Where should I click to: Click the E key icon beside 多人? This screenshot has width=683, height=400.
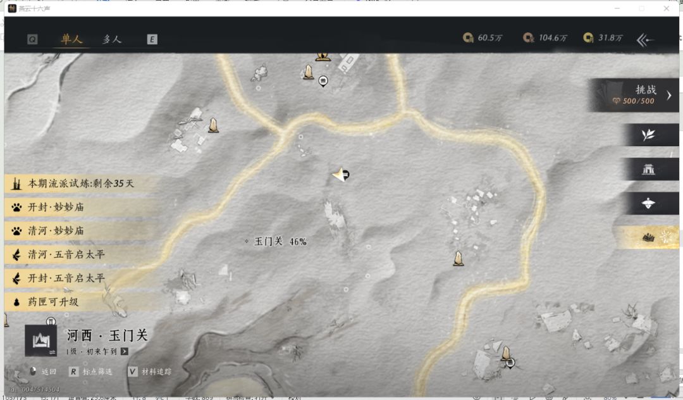point(152,40)
